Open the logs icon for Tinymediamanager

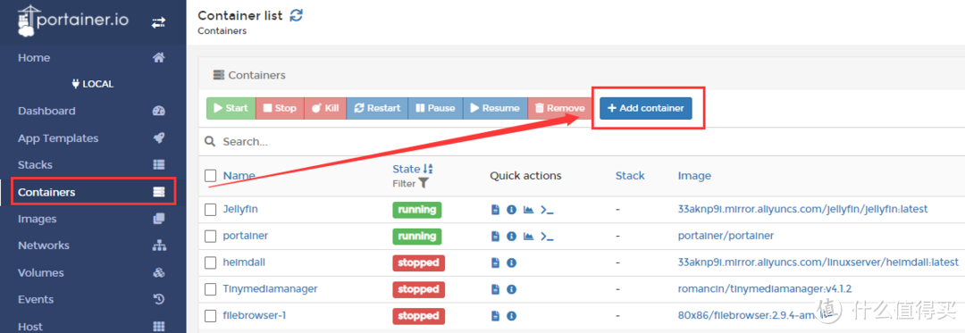click(495, 289)
